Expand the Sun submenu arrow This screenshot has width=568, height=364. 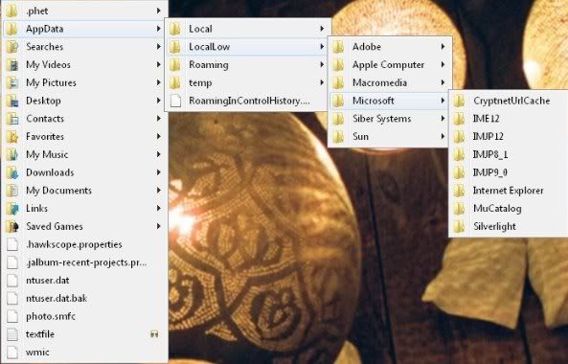[x=443, y=137]
